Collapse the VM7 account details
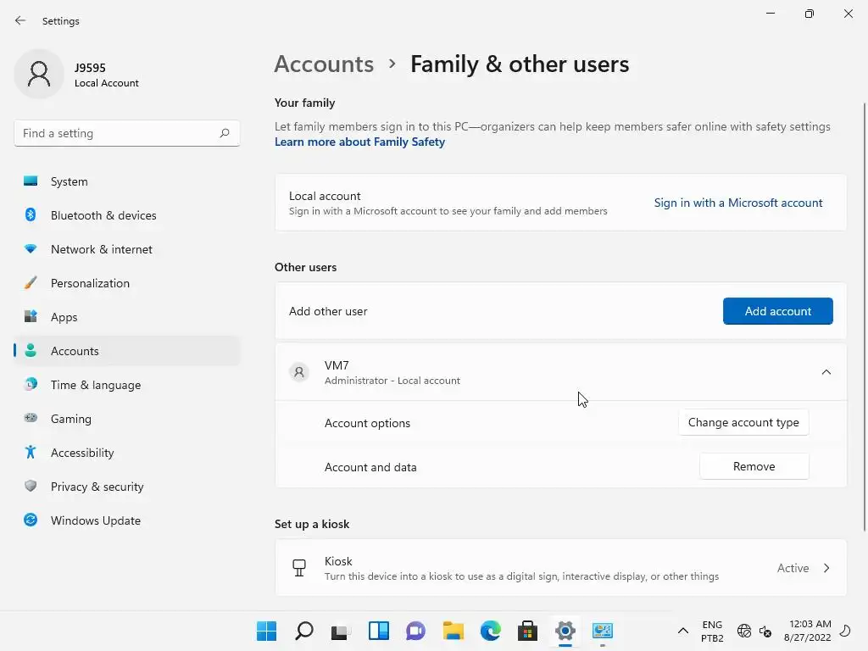This screenshot has height=651, width=868. (826, 372)
